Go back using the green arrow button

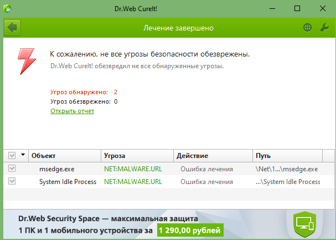coord(12,28)
